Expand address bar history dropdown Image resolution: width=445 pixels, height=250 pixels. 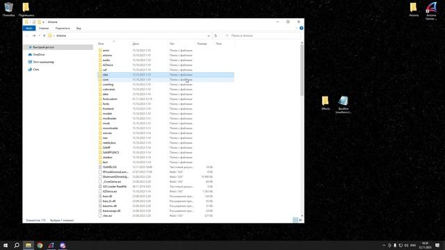pos(209,35)
